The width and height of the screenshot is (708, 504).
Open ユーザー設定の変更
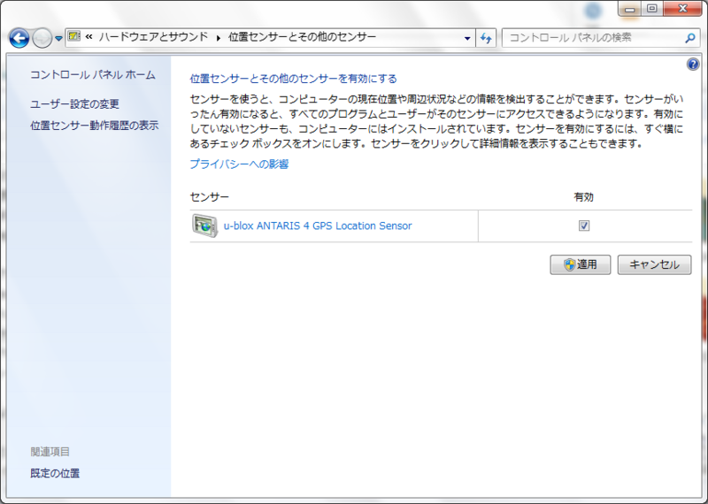(74, 103)
